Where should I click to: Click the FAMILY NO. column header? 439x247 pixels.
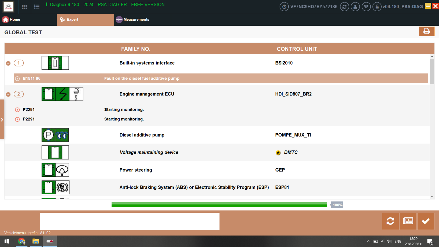[x=136, y=49]
